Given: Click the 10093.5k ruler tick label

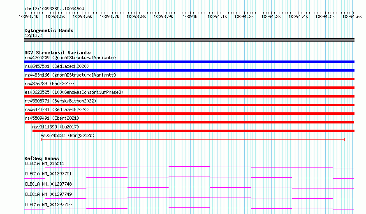Looking at the screenshot, I should [55, 16].
